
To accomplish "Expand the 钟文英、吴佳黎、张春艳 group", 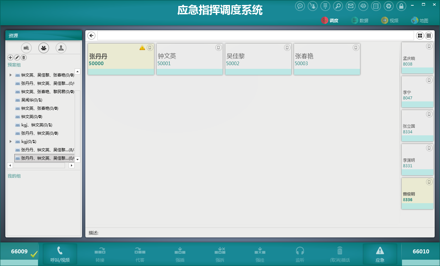I will pos(11,75).
